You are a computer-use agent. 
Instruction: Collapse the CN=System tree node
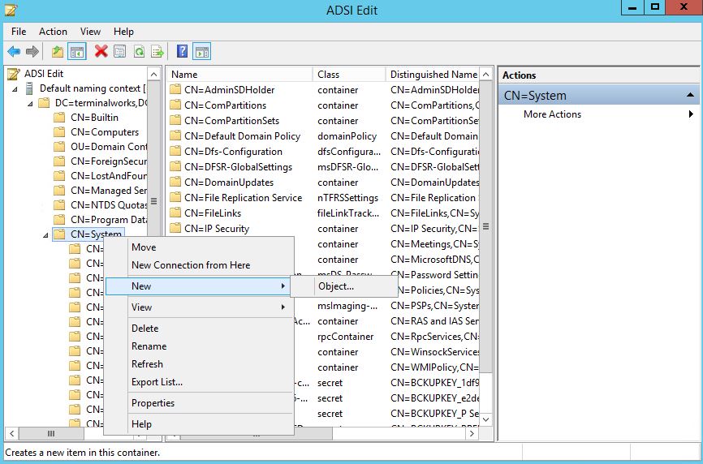[45, 235]
